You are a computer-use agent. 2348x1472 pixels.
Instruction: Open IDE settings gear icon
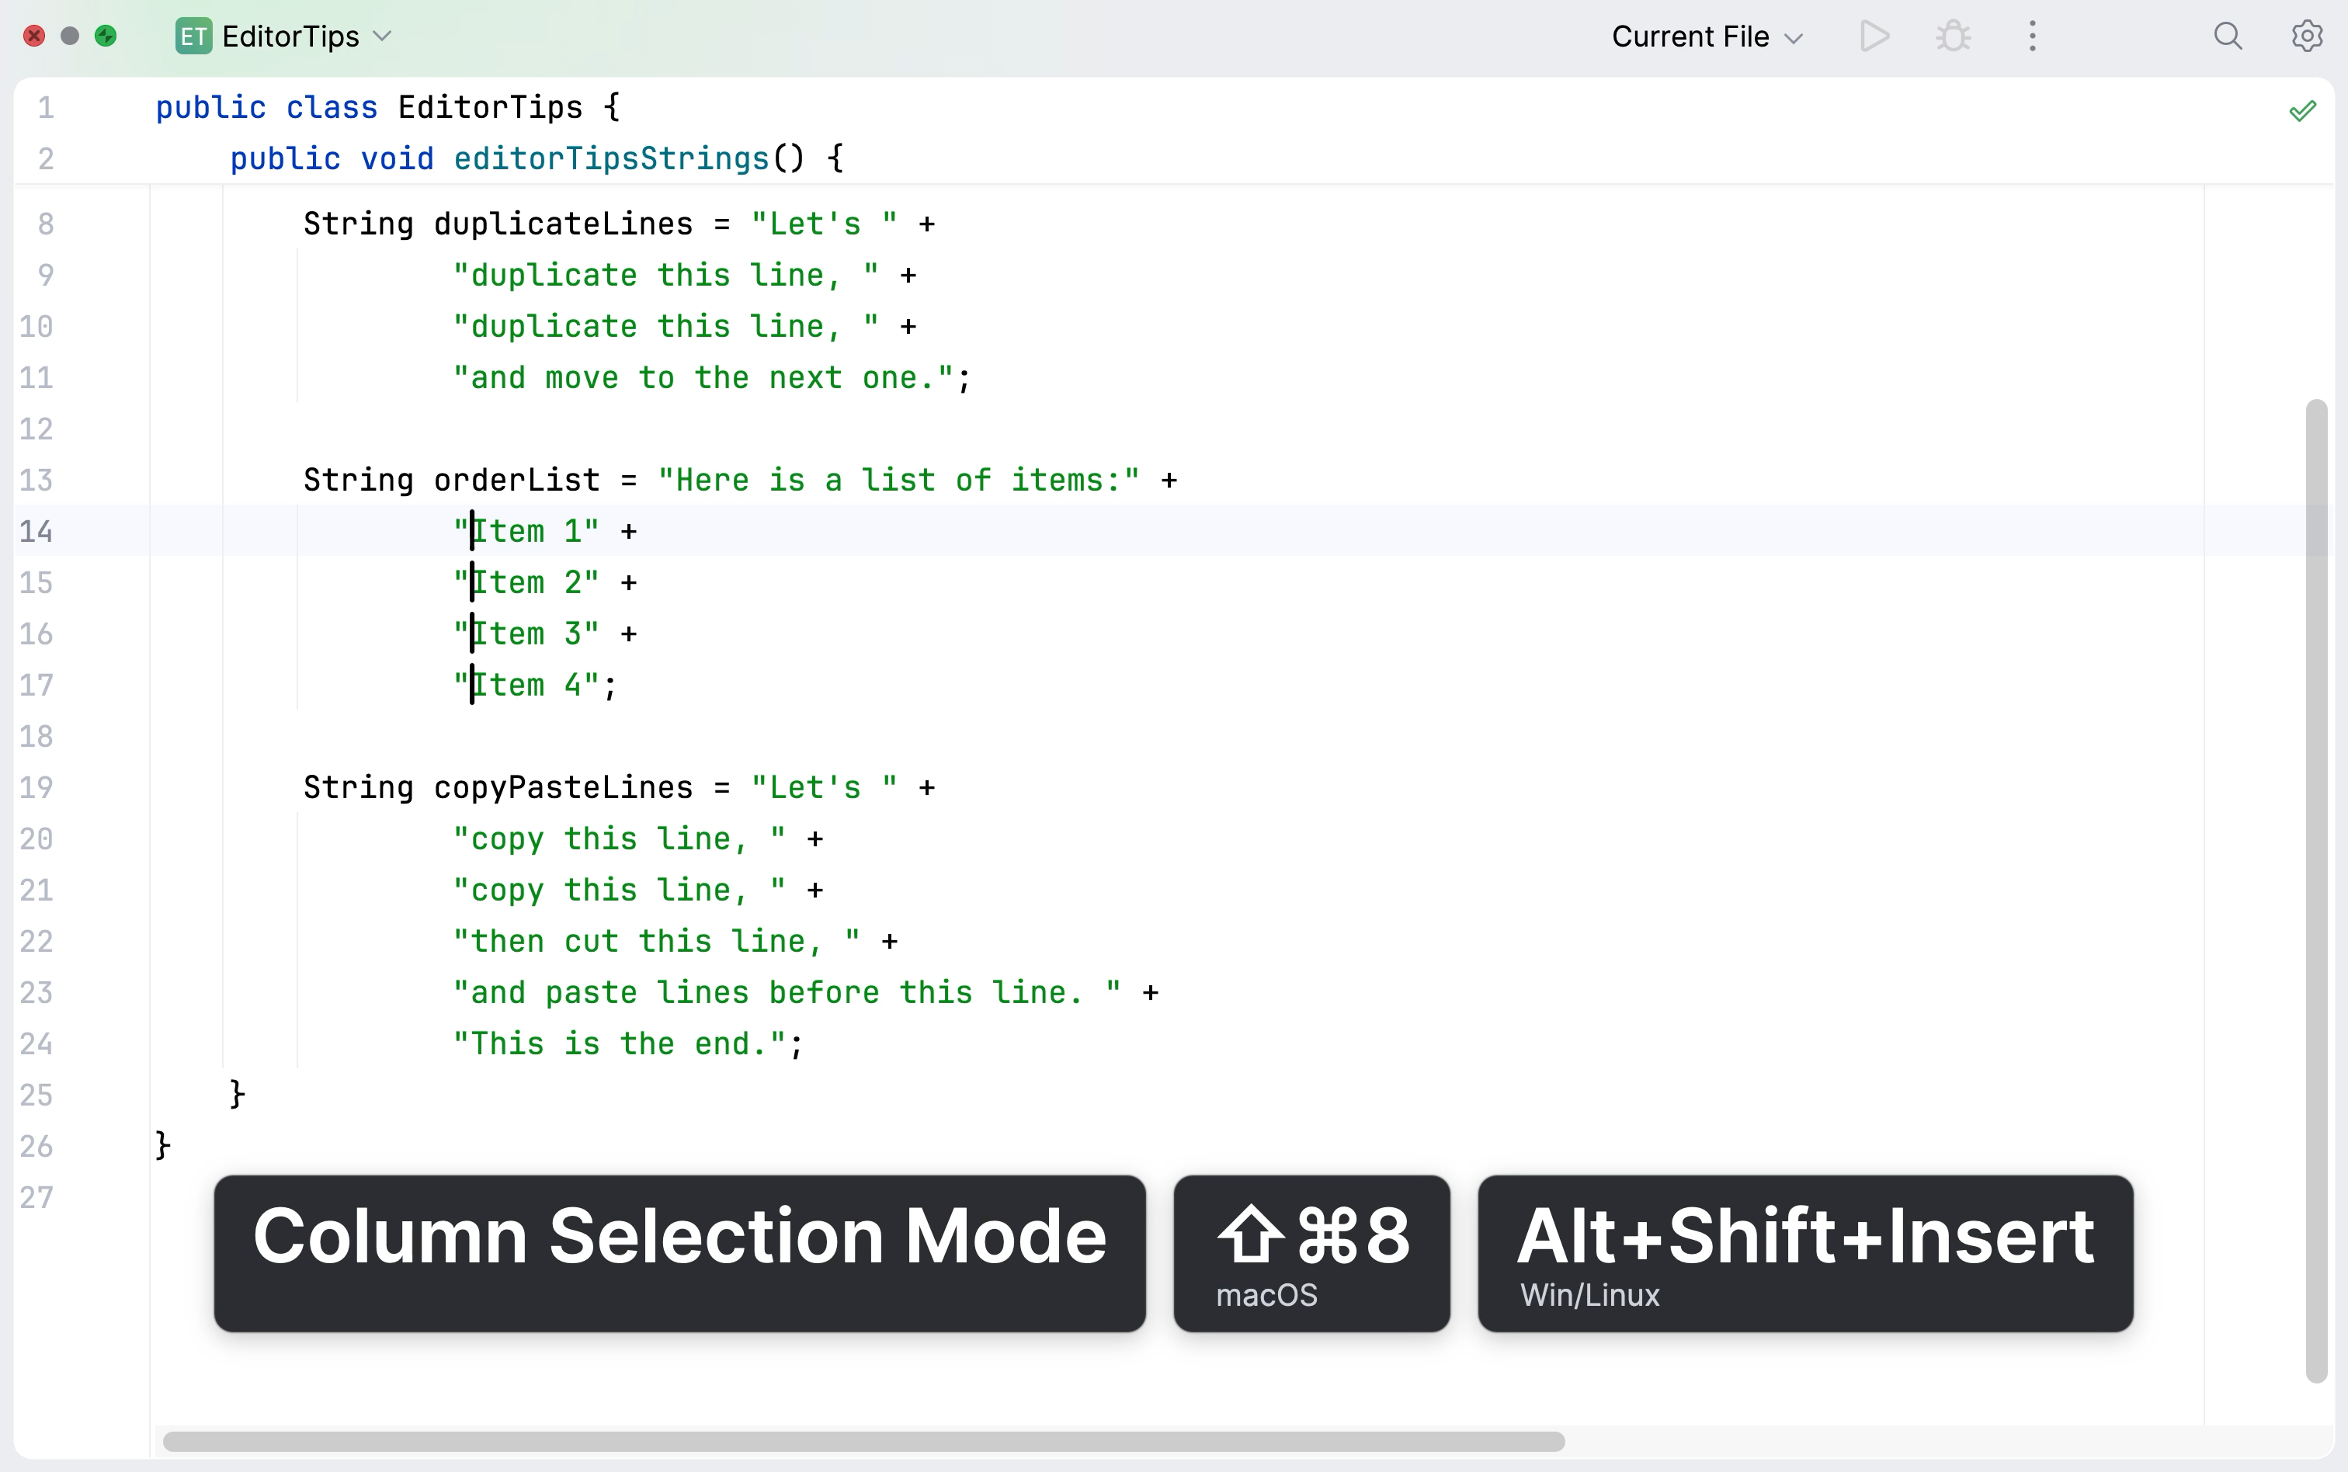tap(2306, 37)
